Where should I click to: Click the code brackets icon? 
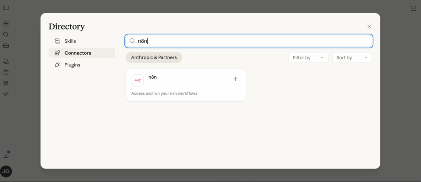click(x=6, y=93)
